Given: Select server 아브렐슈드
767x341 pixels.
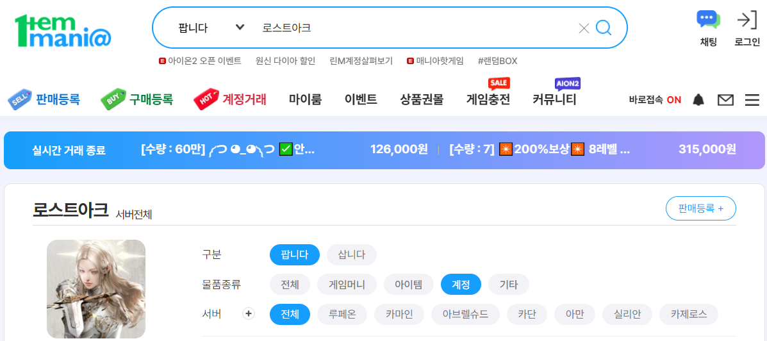Looking at the screenshot, I should click(x=465, y=314).
